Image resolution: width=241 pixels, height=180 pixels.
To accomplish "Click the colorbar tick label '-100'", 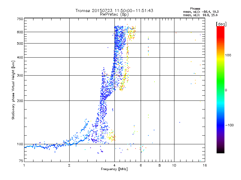I will [229, 125].
